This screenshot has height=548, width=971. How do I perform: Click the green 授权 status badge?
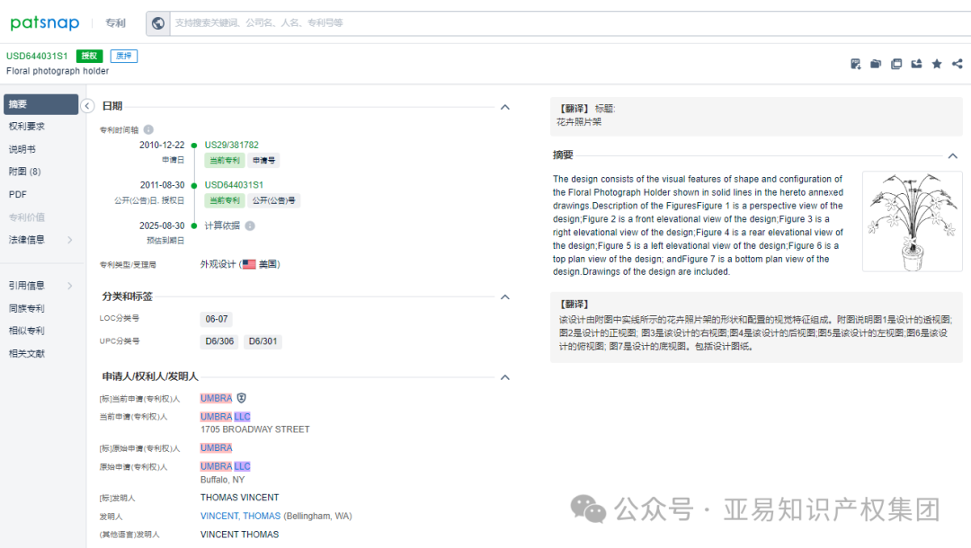pos(89,56)
